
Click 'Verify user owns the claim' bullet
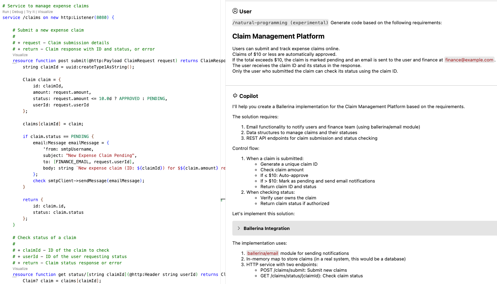pos(288,198)
